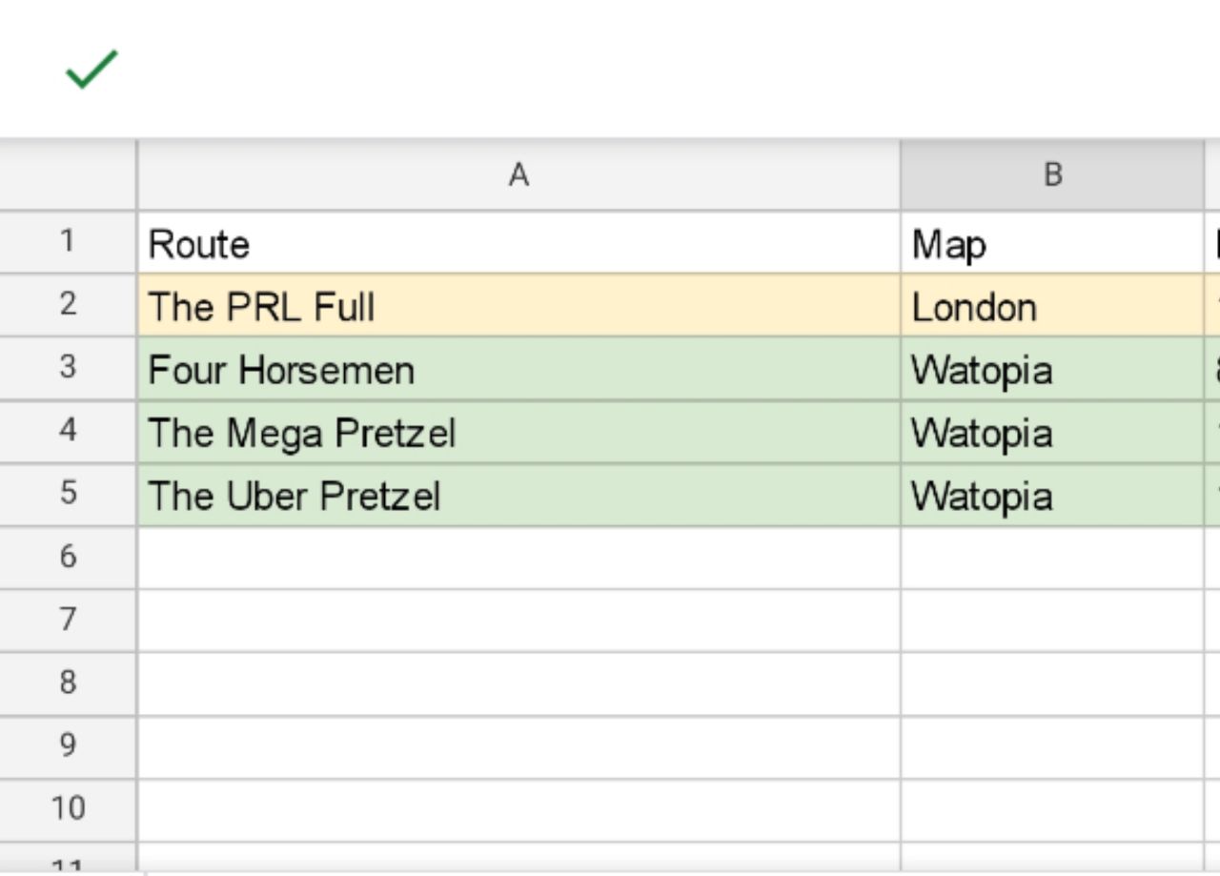Select Watopia cell in row 5

tap(1052, 495)
